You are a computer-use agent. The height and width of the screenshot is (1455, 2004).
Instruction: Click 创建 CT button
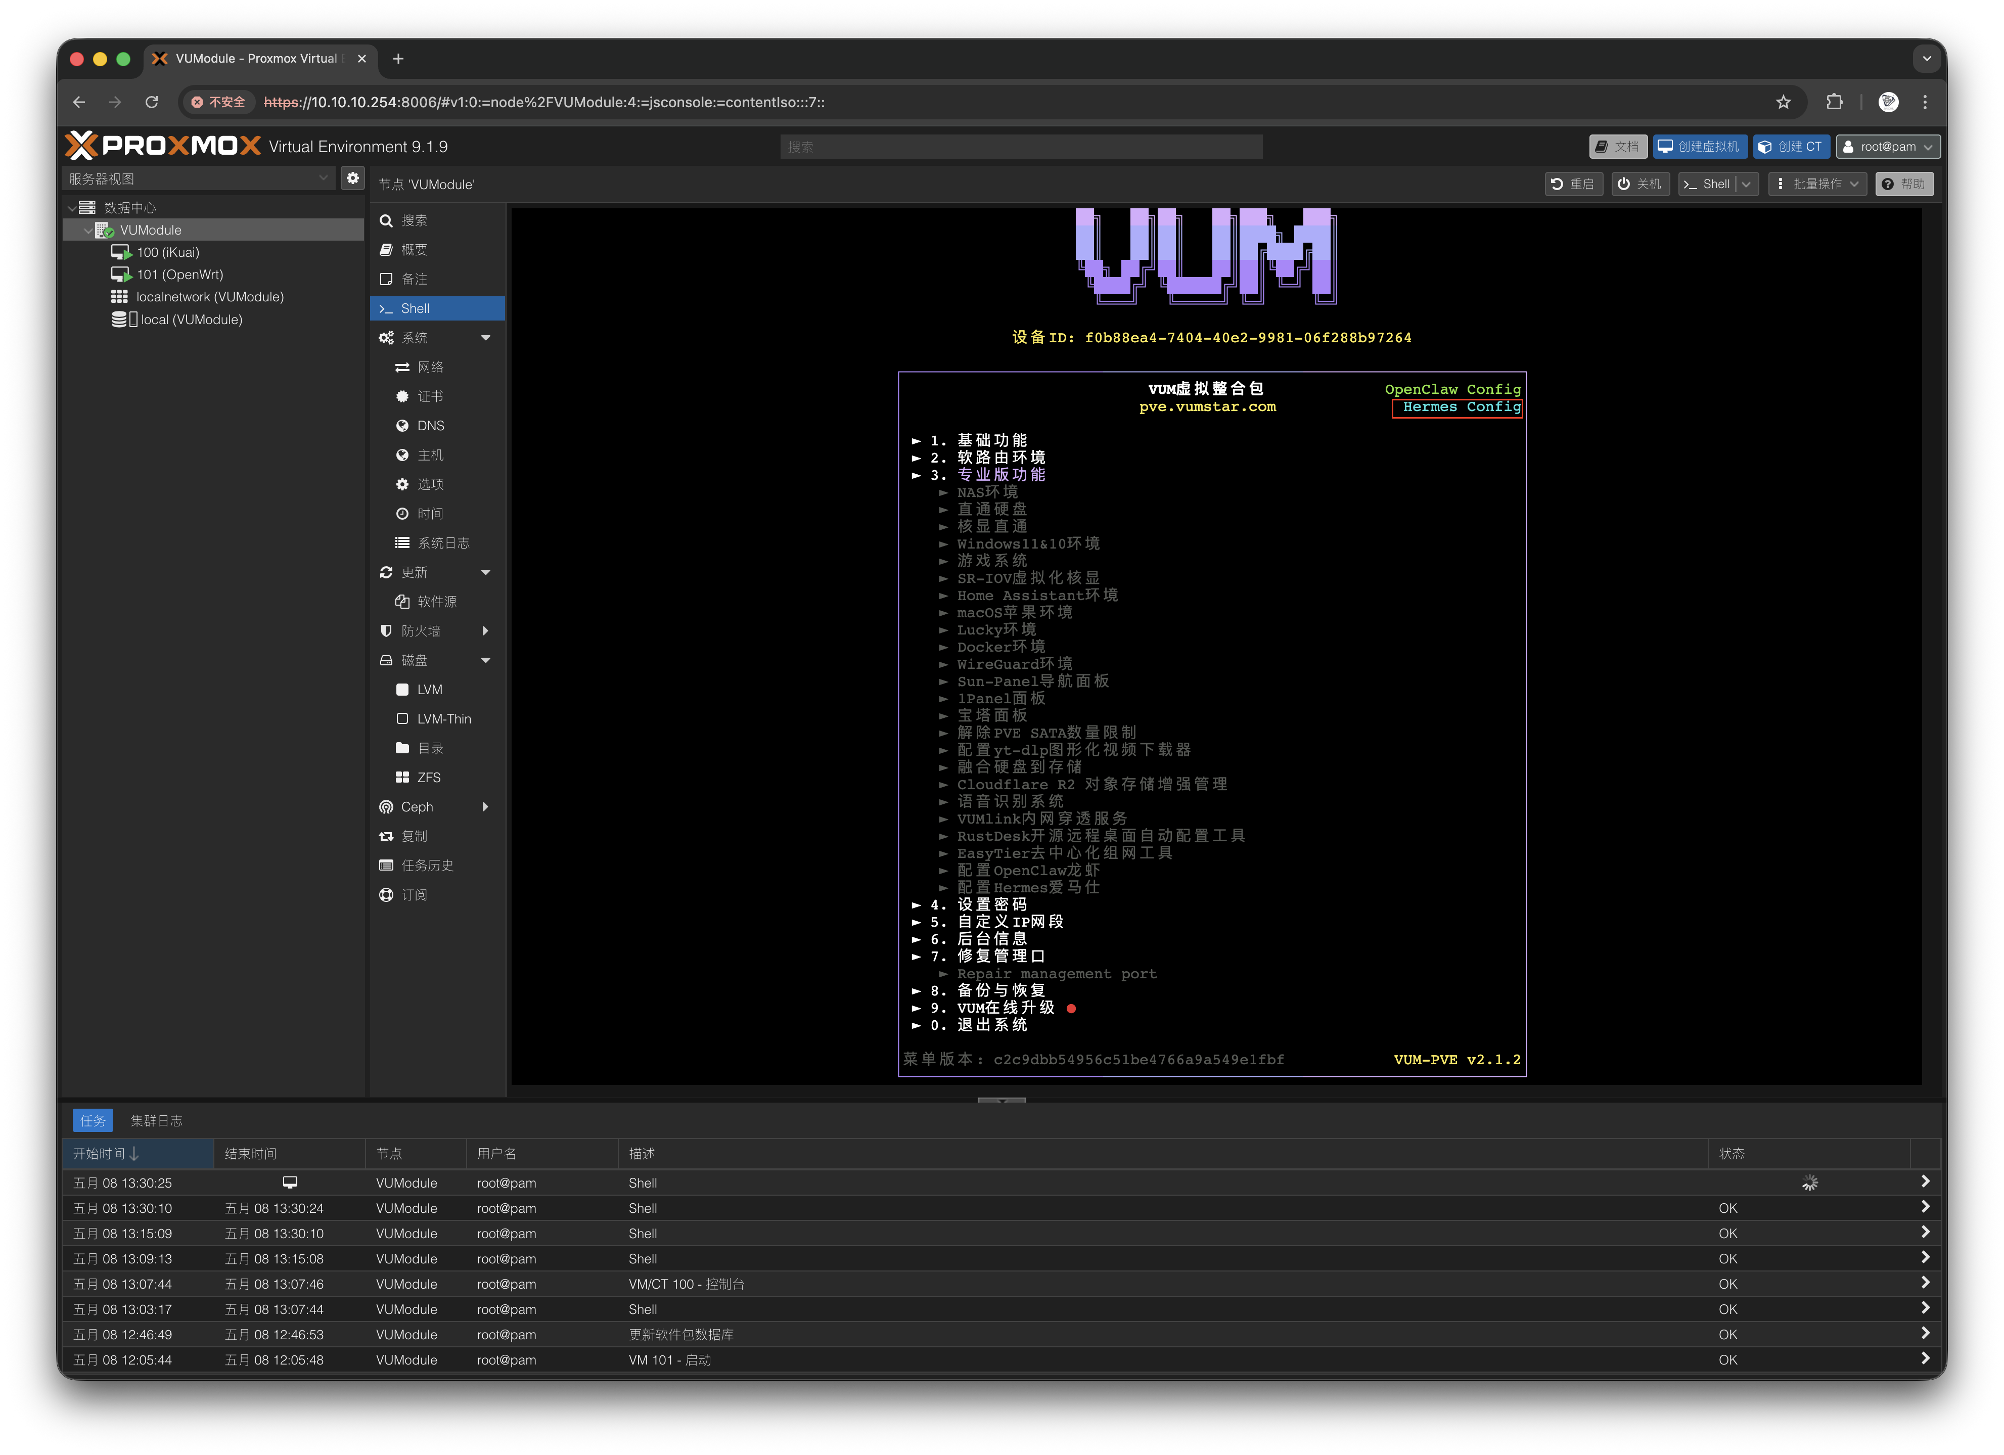pyautogui.click(x=1791, y=147)
